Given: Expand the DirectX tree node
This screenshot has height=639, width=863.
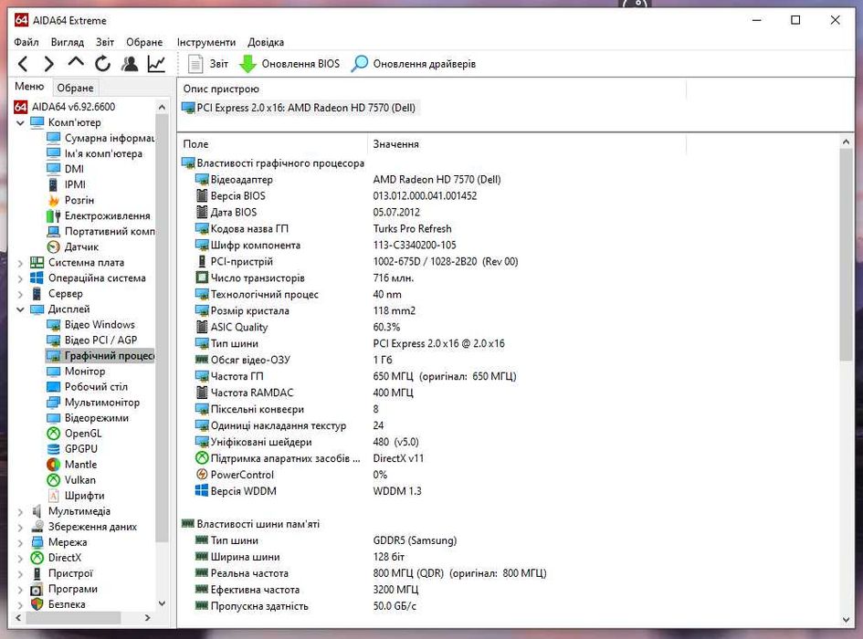Looking at the screenshot, I should click(x=20, y=558).
